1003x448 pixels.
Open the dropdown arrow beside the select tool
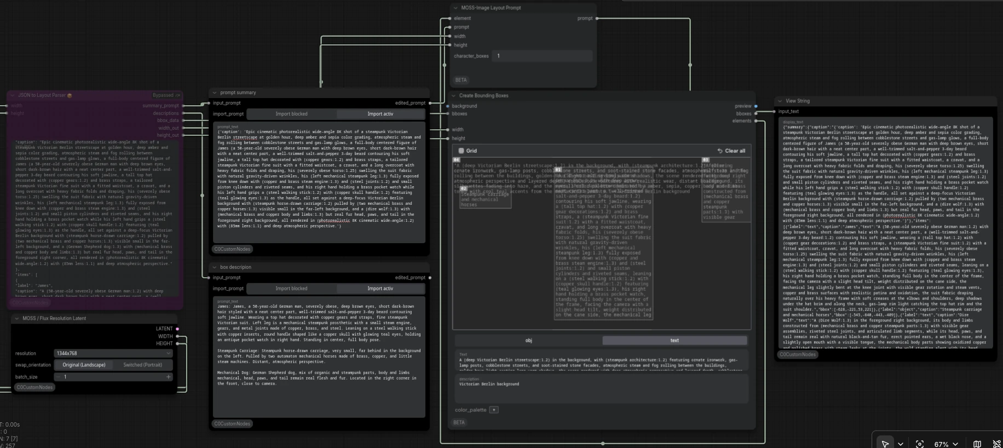point(901,444)
